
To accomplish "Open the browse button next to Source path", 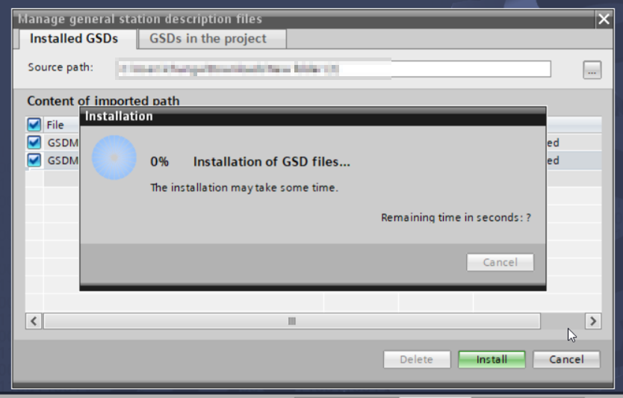I will point(592,70).
